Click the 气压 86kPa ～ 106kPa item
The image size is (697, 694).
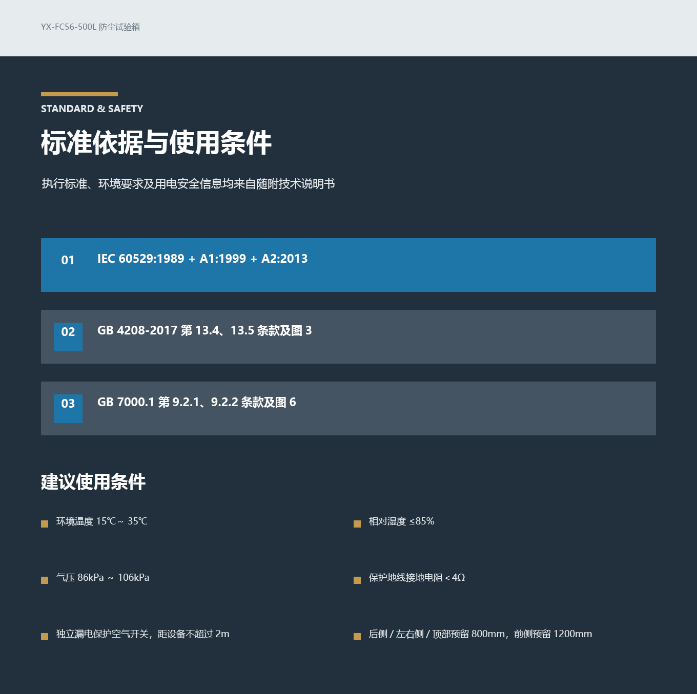click(x=103, y=578)
